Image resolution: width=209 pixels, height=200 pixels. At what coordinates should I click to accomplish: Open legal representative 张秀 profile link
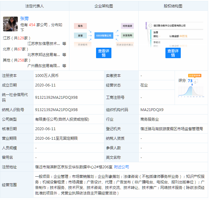tap(25, 18)
